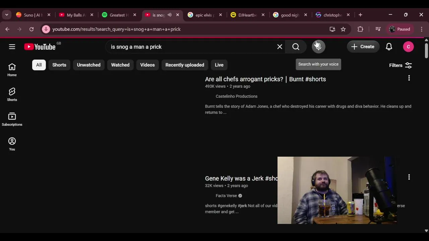Open options for Gene Kelly video

(409, 177)
